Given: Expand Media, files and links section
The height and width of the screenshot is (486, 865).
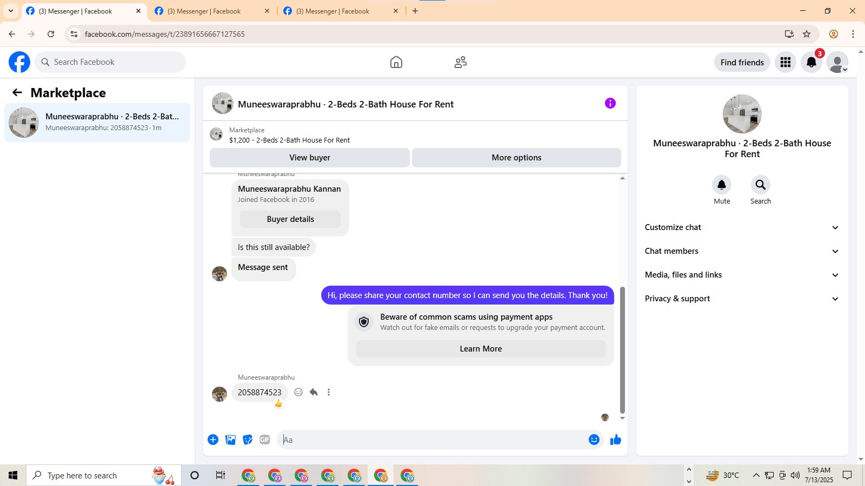Looking at the screenshot, I should click(x=742, y=275).
